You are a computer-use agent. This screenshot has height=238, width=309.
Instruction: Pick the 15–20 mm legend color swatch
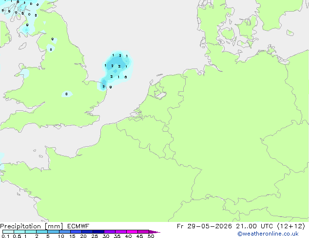pyautogui.click(x=76, y=232)
